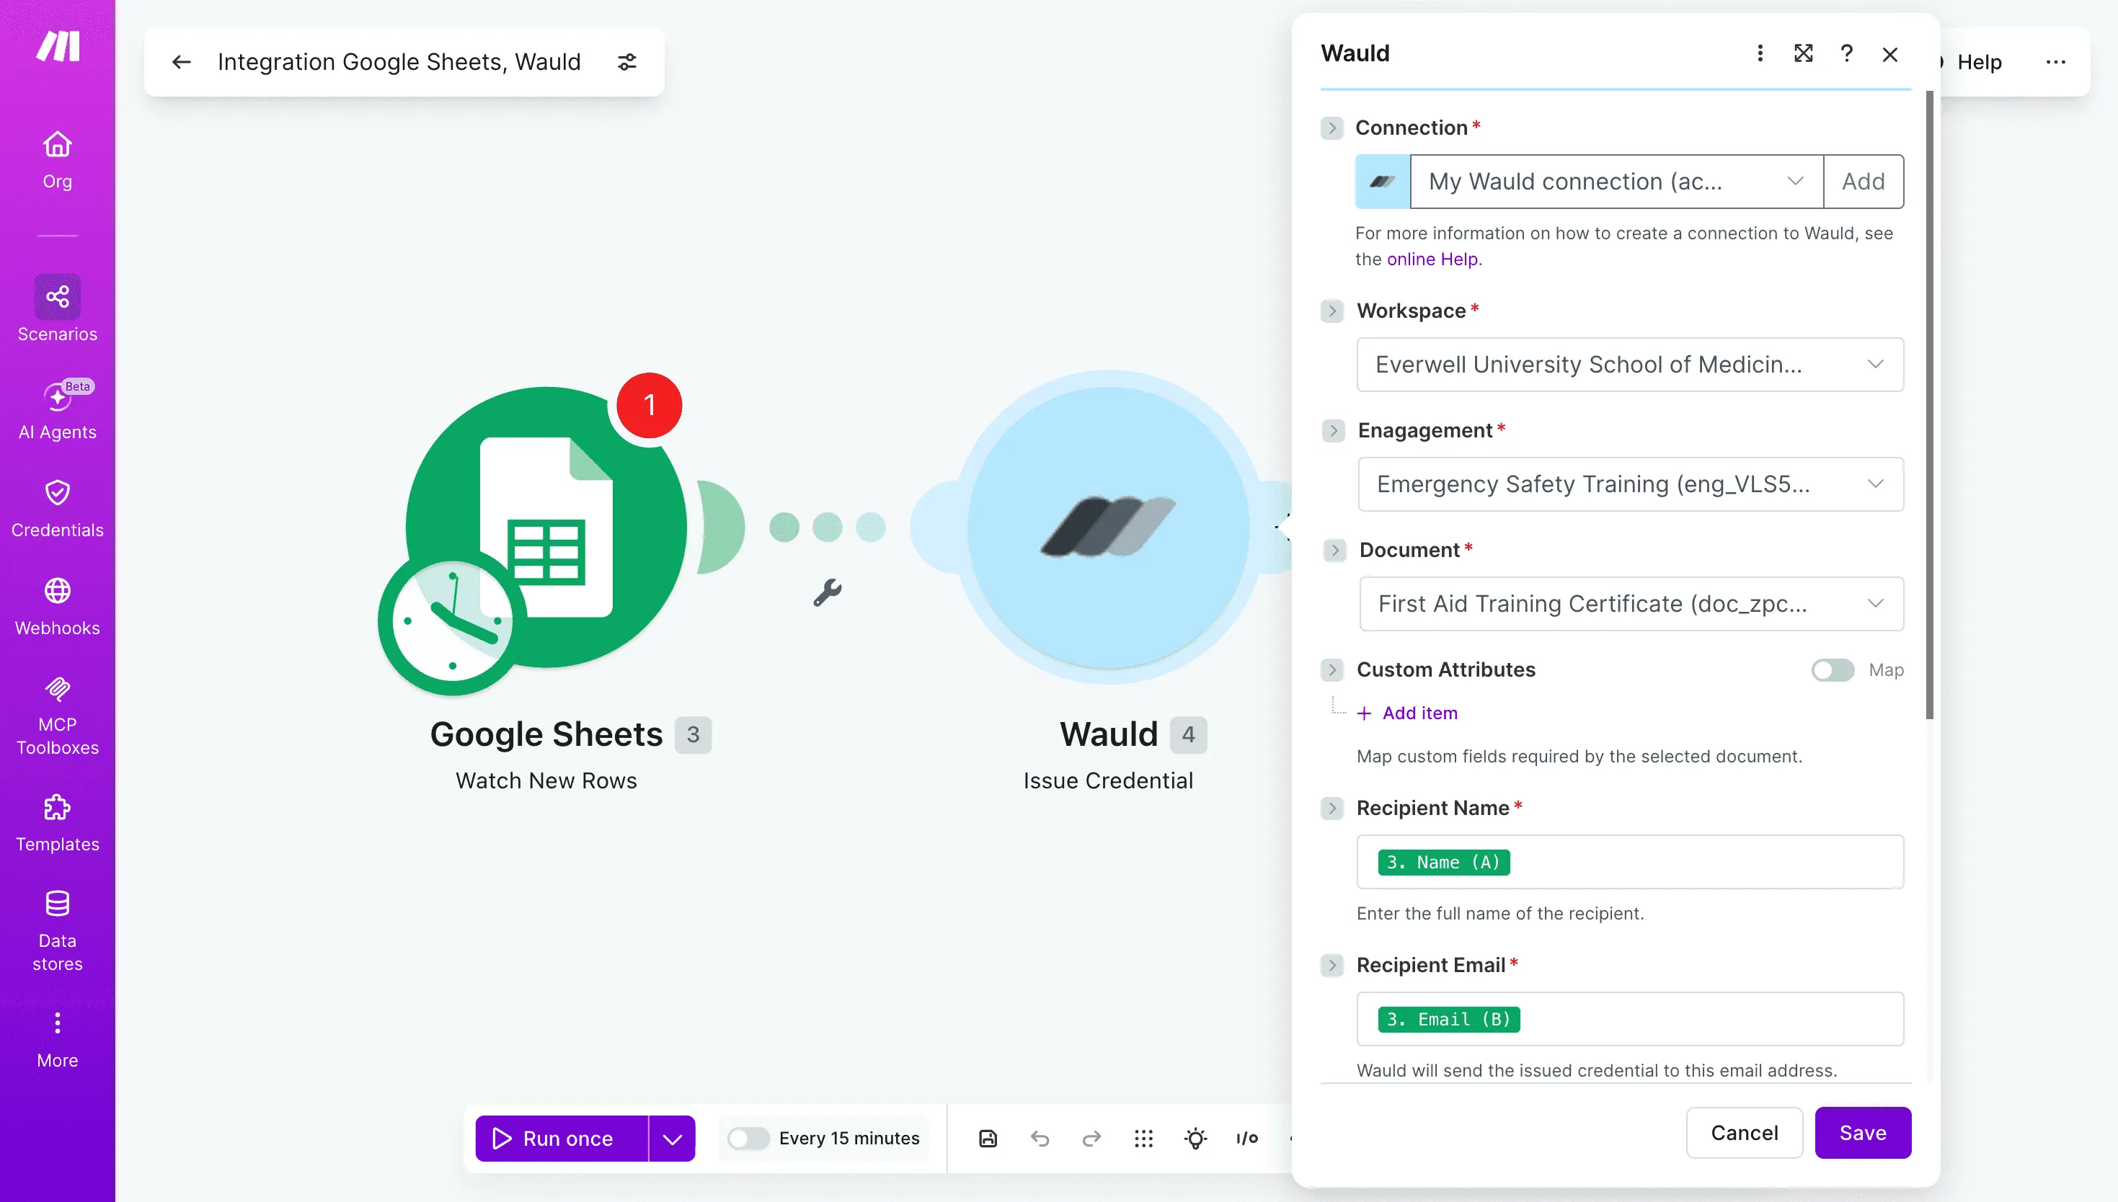Go back using the arrow icon
The width and height of the screenshot is (2118, 1202).
181,62
